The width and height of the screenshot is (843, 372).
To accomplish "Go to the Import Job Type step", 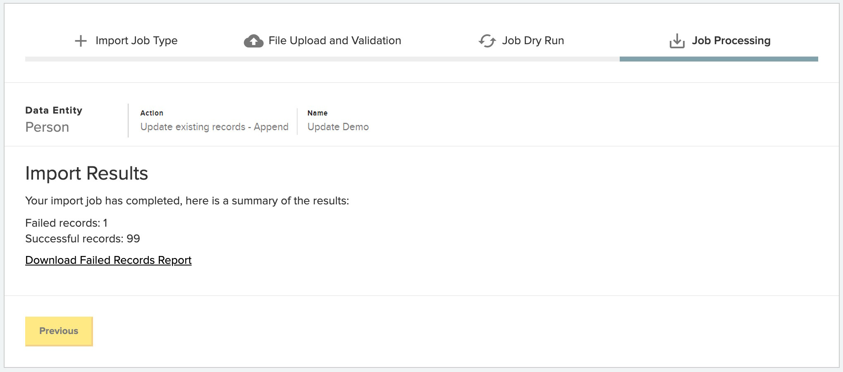I will coord(136,40).
